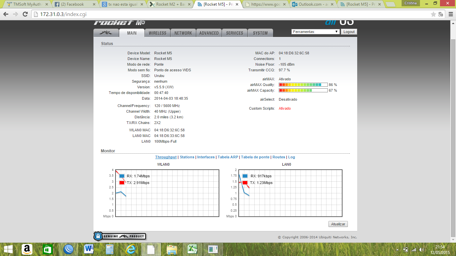
Task: Switch to the WIRELESS tab
Action: 157,33
